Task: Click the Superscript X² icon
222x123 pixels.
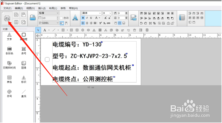Action: click(x=100, y=23)
